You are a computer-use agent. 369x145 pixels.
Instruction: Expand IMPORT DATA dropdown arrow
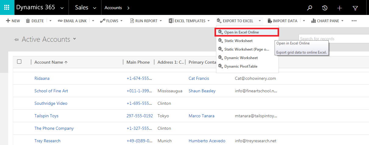pyautogui.click(x=304, y=21)
